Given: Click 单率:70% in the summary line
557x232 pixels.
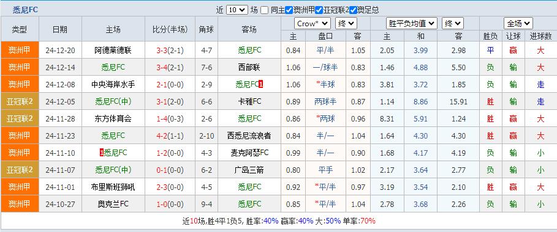Looking at the screenshot, I should (359, 222).
